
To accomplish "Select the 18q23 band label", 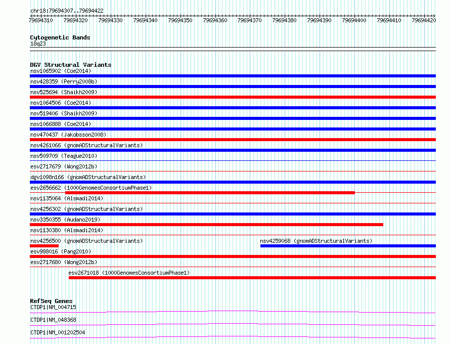I will pyautogui.click(x=38, y=44).
